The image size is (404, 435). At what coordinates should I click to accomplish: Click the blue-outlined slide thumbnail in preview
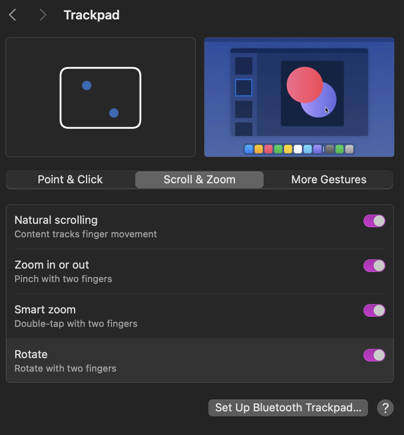coord(243,87)
